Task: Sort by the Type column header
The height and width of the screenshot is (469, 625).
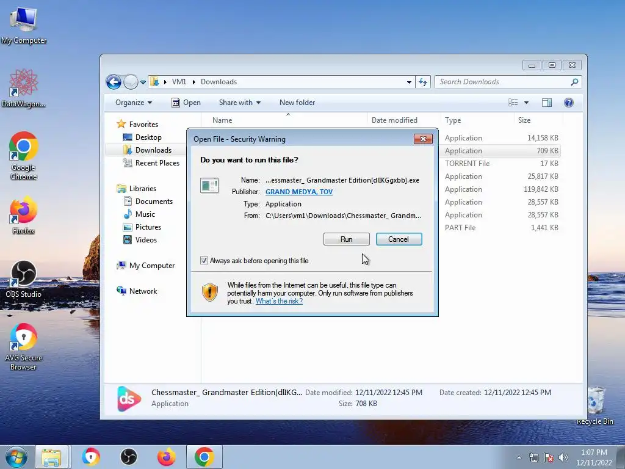Action: tap(477, 120)
